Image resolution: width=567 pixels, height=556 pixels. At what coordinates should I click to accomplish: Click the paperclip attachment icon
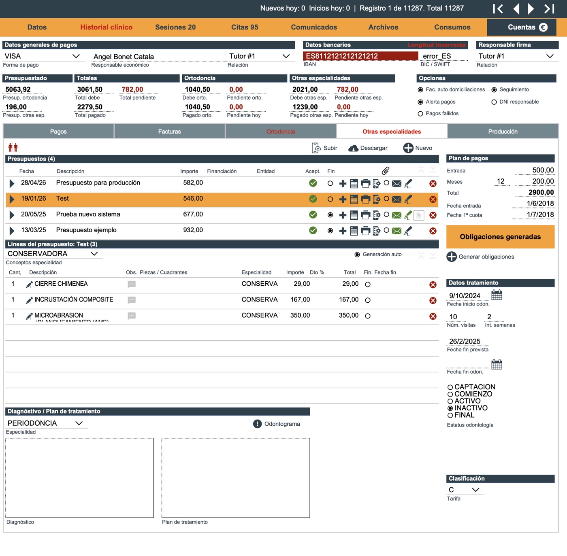(x=386, y=171)
